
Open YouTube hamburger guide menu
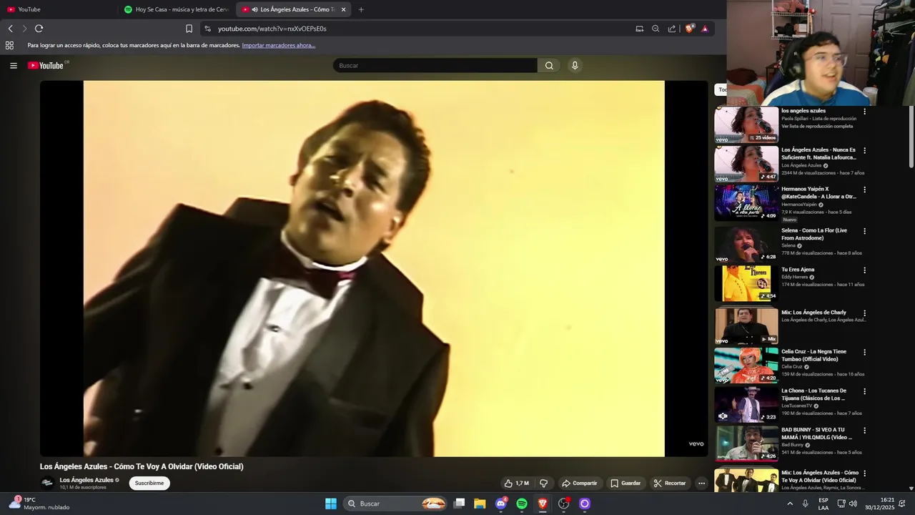point(13,65)
